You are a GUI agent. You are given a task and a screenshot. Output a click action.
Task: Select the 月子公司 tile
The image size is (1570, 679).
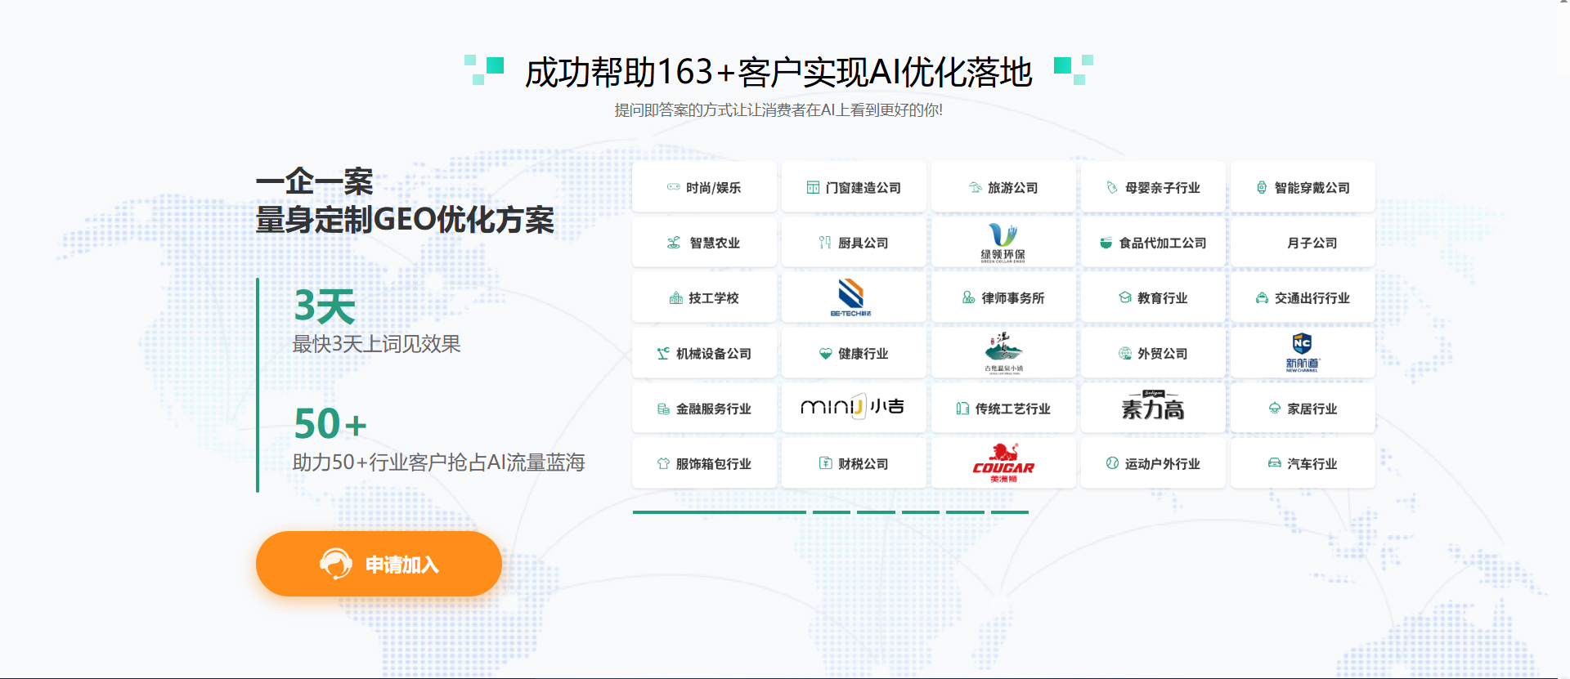pyautogui.click(x=1303, y=243)
